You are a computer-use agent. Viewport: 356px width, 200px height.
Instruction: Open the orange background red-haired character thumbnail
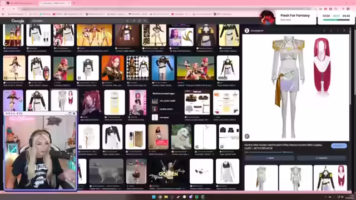pos(113,68)
